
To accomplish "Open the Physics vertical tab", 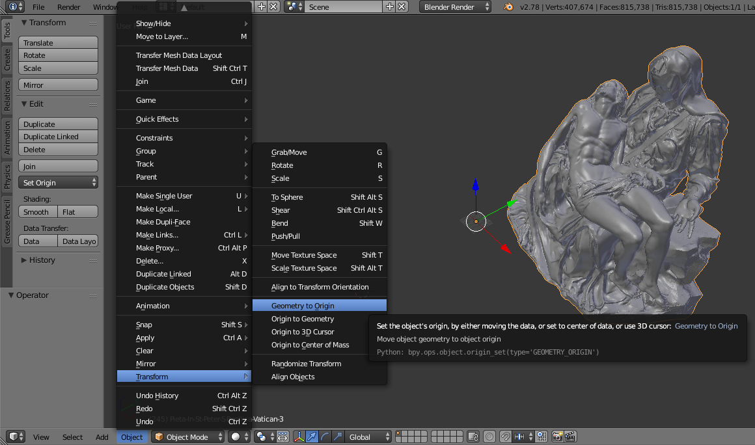I will point(7,176).
